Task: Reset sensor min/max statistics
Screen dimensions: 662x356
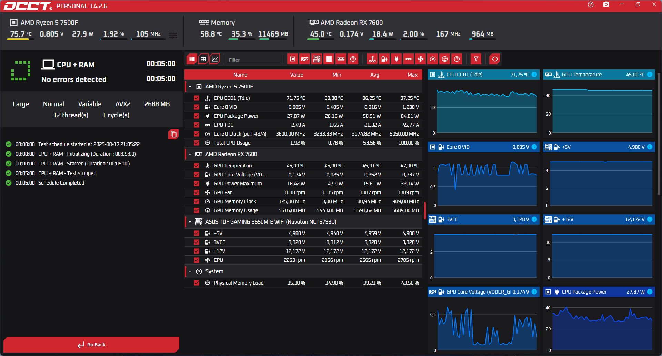Action: [495, 59]
